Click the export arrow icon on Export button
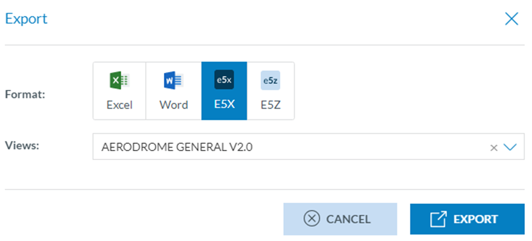The image size is (532, 241). pyautogui.click(x=438, y=219)
